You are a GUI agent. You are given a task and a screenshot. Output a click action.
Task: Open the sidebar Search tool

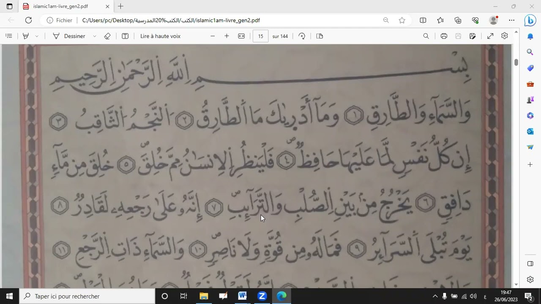pyautogui.click(x=530, y=52)
